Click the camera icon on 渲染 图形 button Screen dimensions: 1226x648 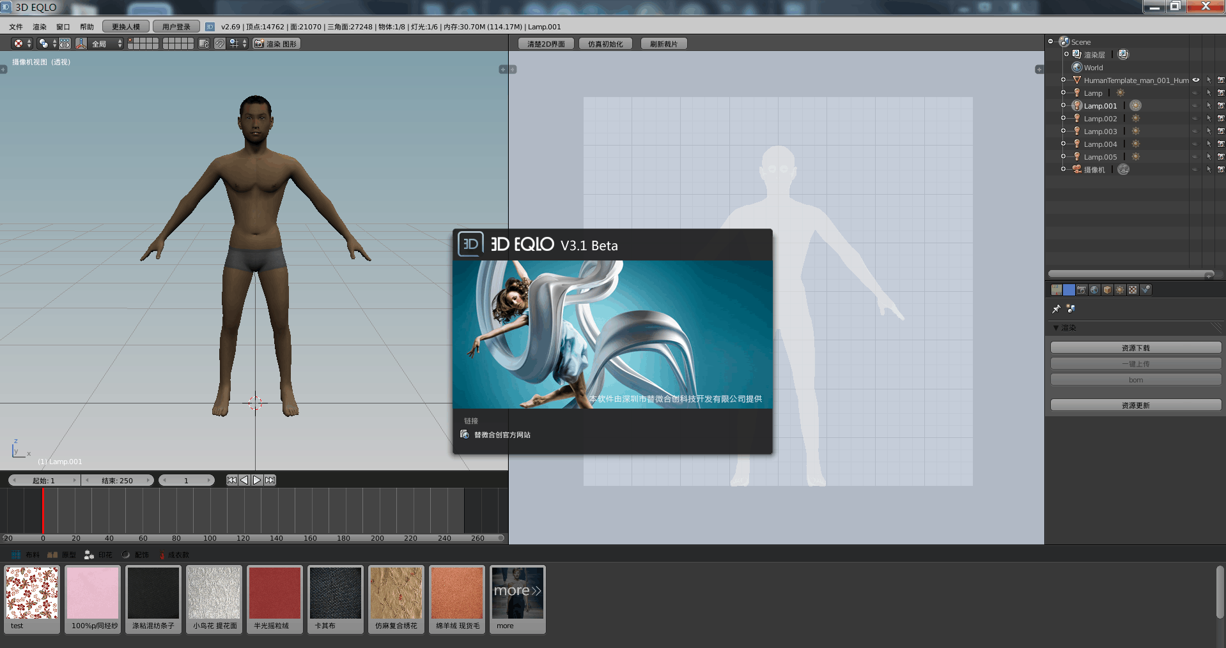coord(259,43)
